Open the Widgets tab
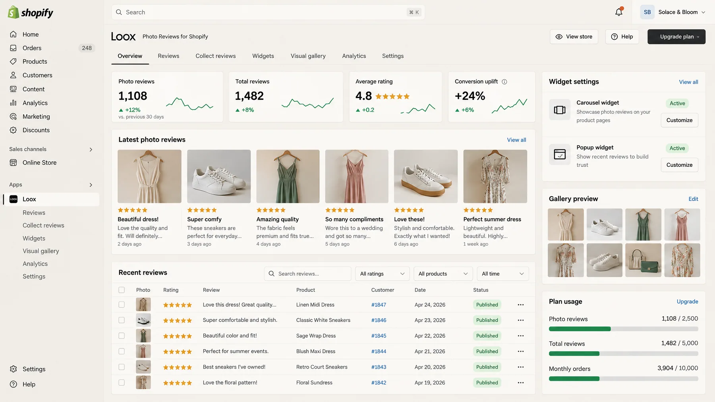Screen dimensions: 715x402 263,56
